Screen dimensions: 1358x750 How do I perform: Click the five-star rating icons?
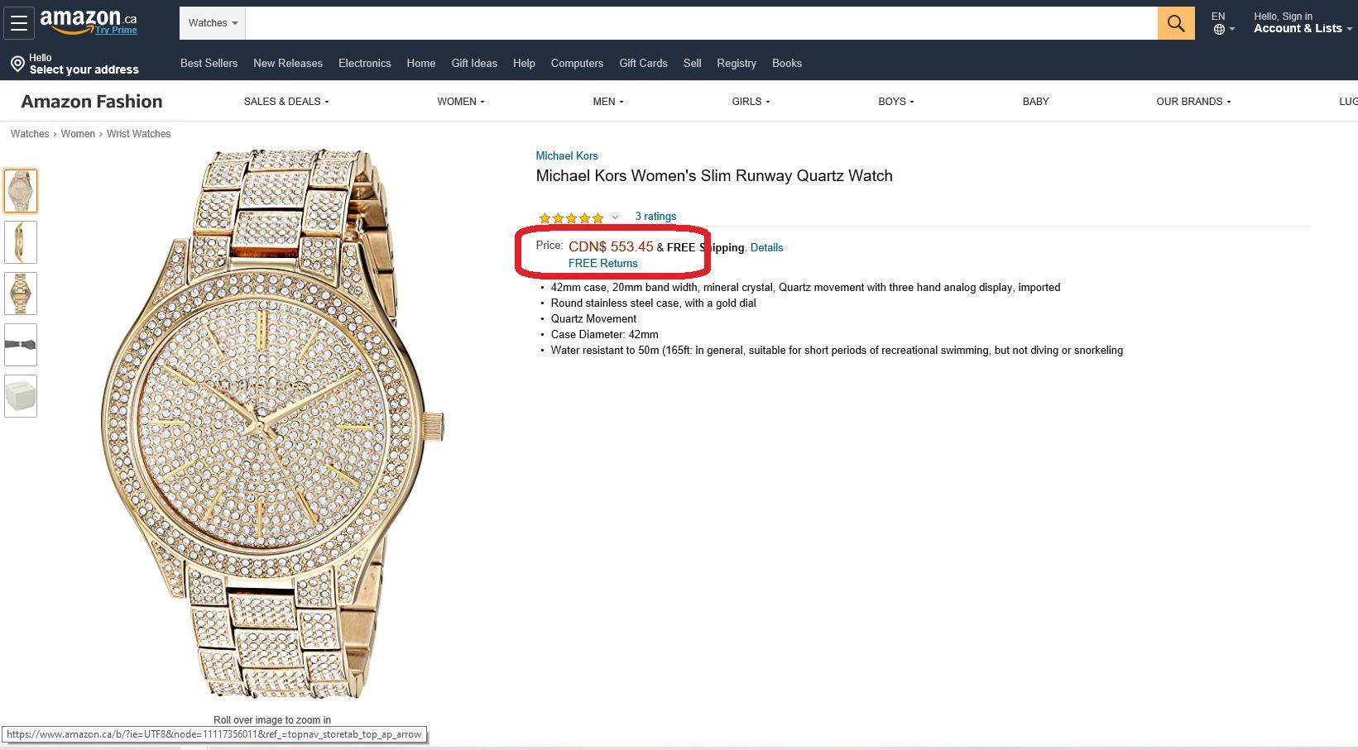pos(571,217)
